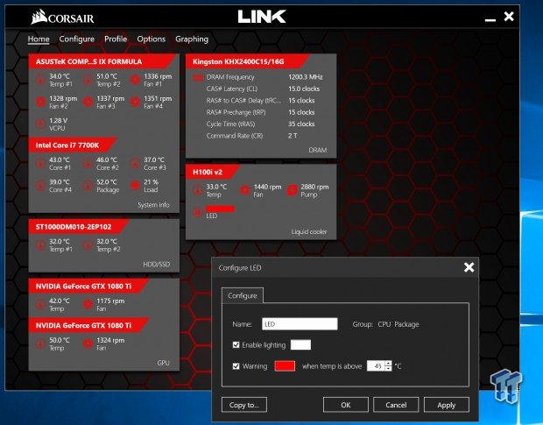Select the Fan #1 1336 rpm icon

point(135,80)
